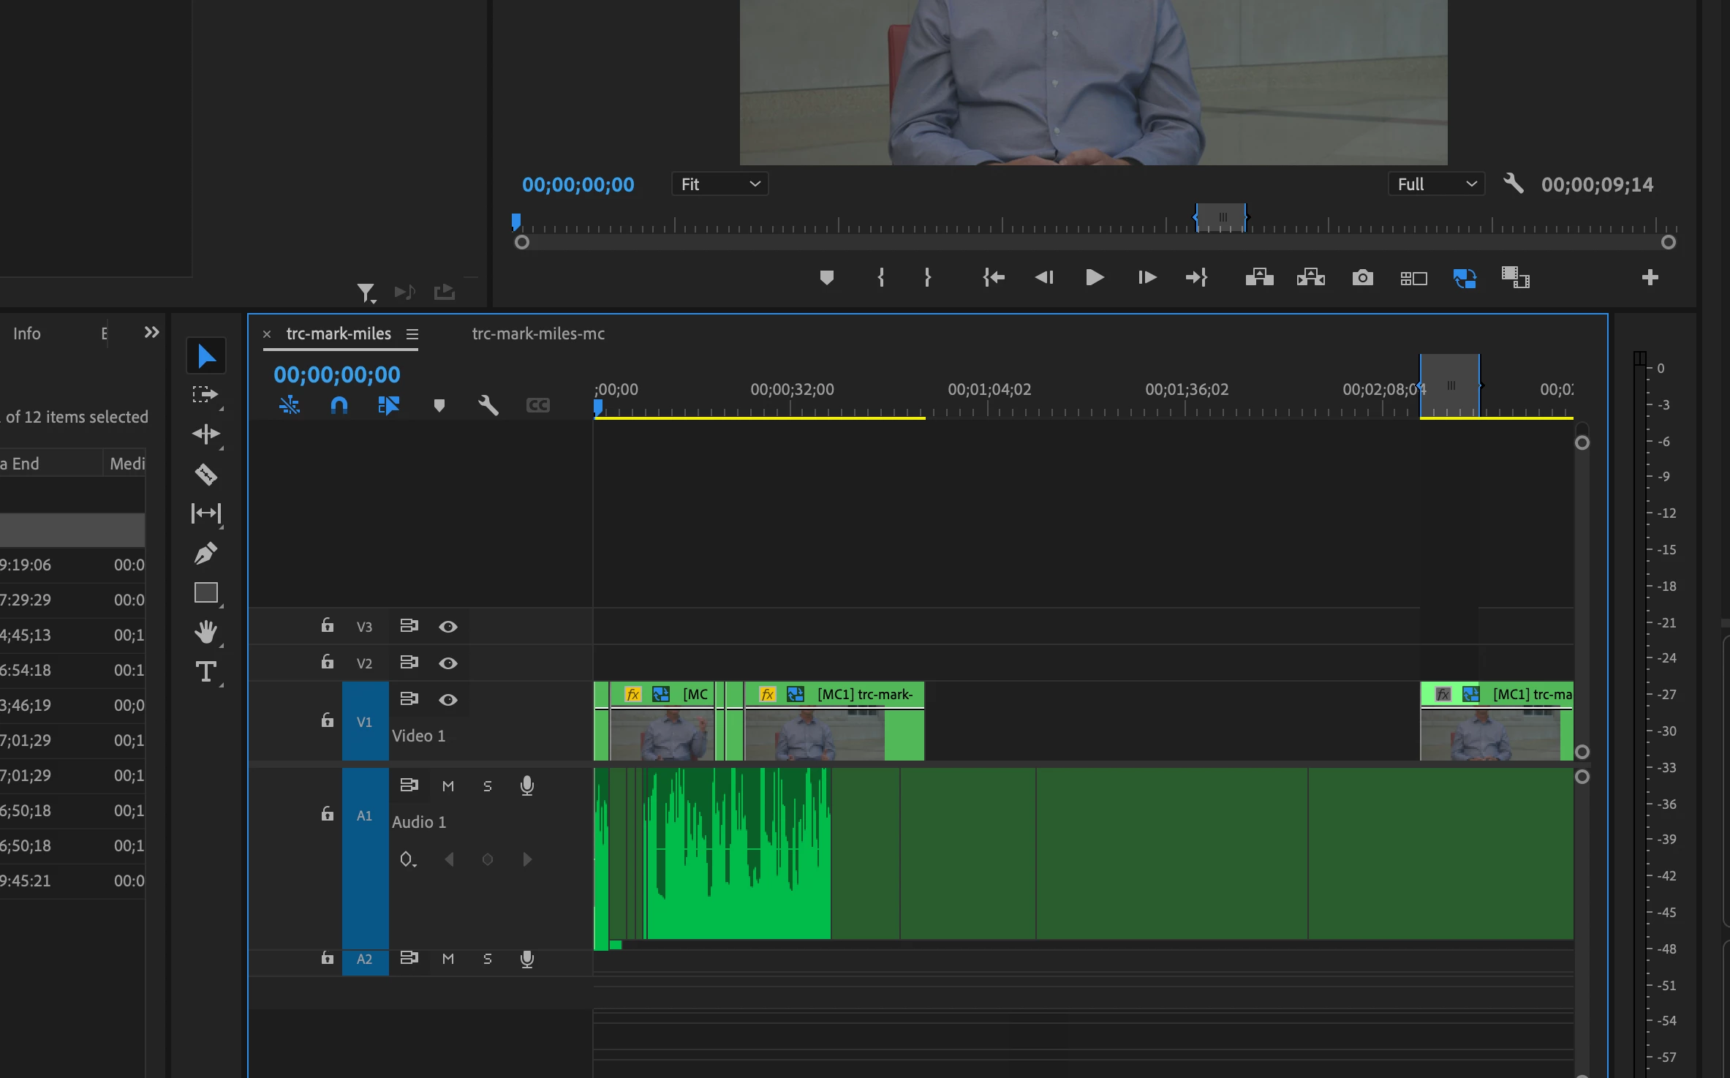This screenshot has height=1078, width=1730.
Task: Expand hidden panel tabs chevron
Action: (151, 333)
